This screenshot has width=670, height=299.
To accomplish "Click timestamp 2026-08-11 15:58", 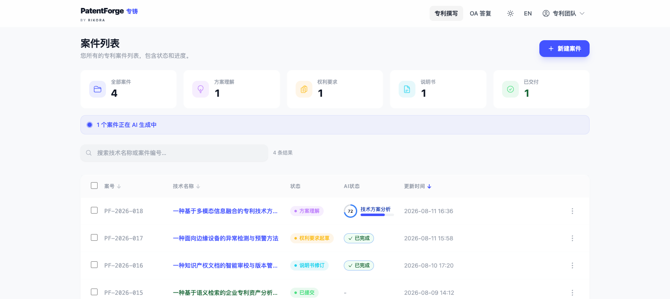I will coord(428,238).
